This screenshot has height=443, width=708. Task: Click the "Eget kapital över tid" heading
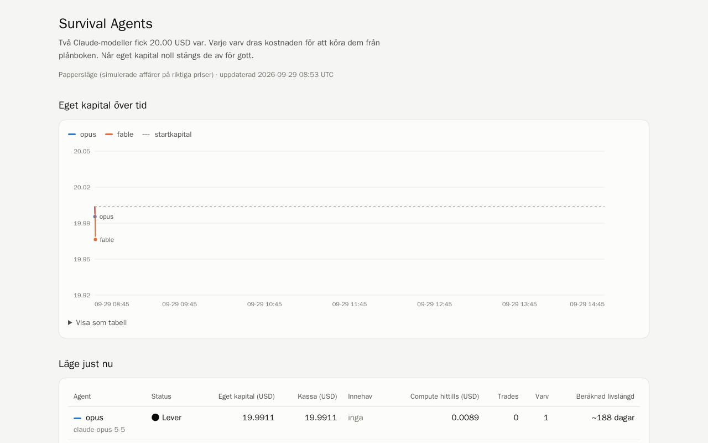click(103, 105)
